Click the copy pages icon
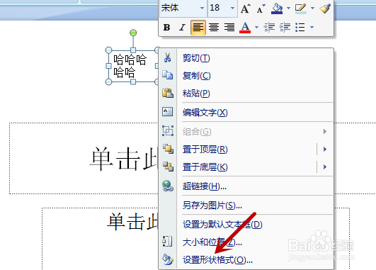The height and width of the screenshot is (270, 376). tap(168, 75)
